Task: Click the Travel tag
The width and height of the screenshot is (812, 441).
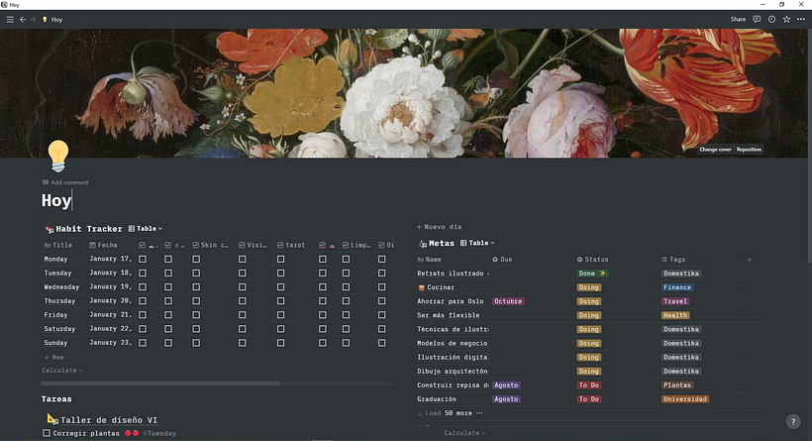Action: pyautogui.click(x=675, y=301)
